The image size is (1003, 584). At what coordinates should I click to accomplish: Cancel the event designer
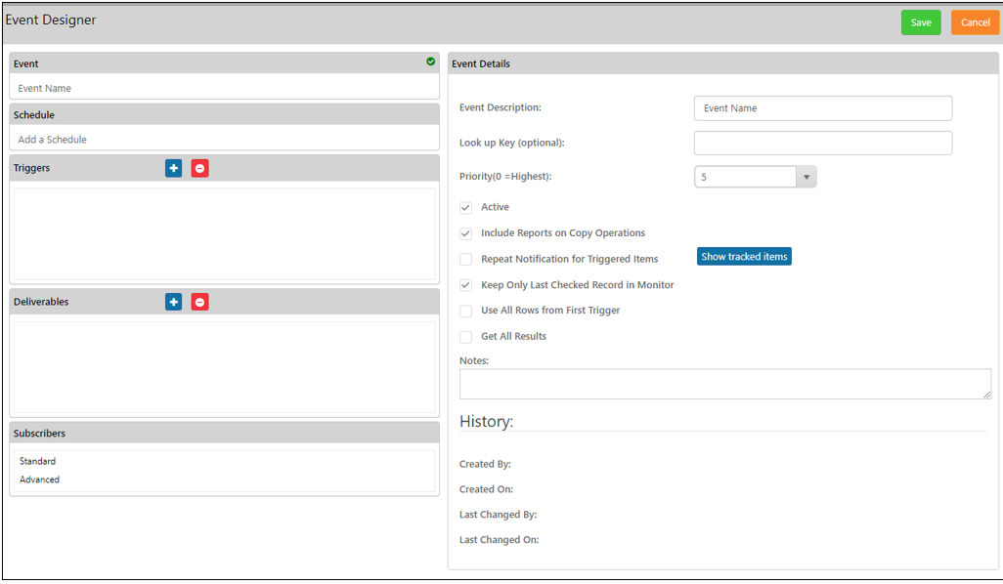point(975,22)
